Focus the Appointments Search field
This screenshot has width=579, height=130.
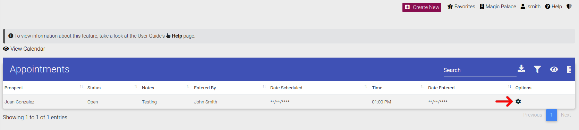(480, 70)
